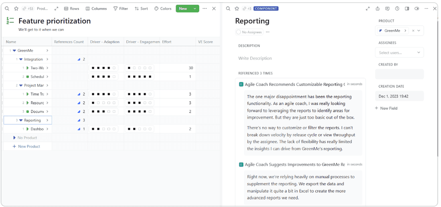This screenshot has width=441, height=207.
Task: Open Agile Coach Suggests Improvements reference
Action: click(x=295, y=165)
